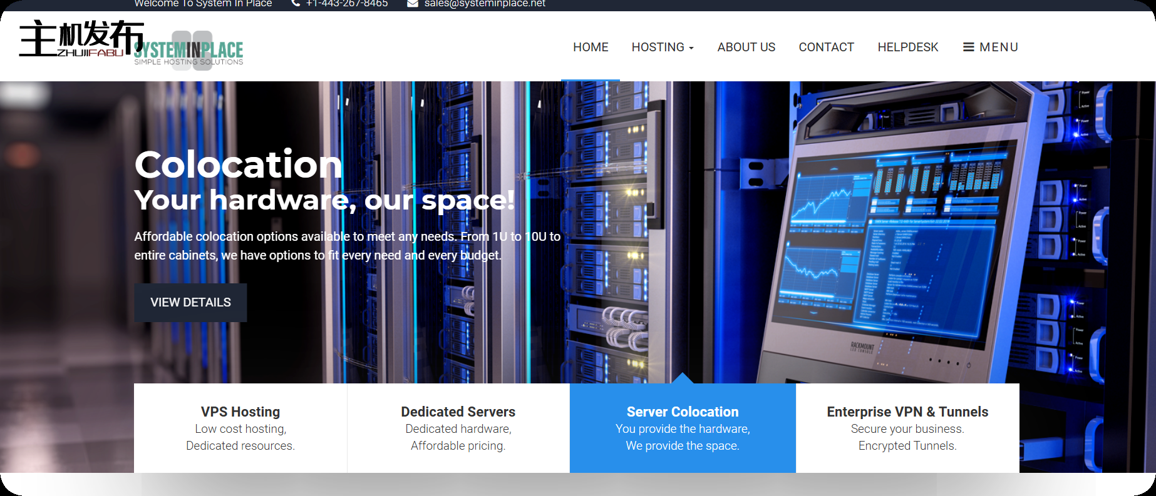Click the rack monitor screen in banner

point(895,238)
